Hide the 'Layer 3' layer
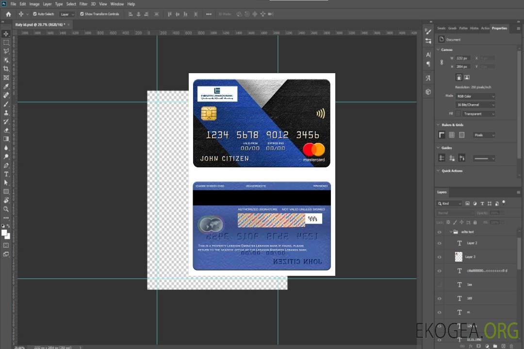The image size is (524, 349). pyautogui.click(x=440, y=257)
